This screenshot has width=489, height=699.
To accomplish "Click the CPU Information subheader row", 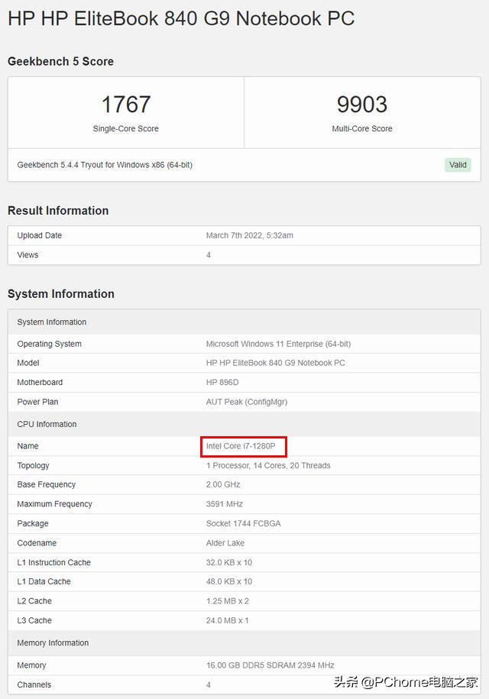I will click(47, 424).
